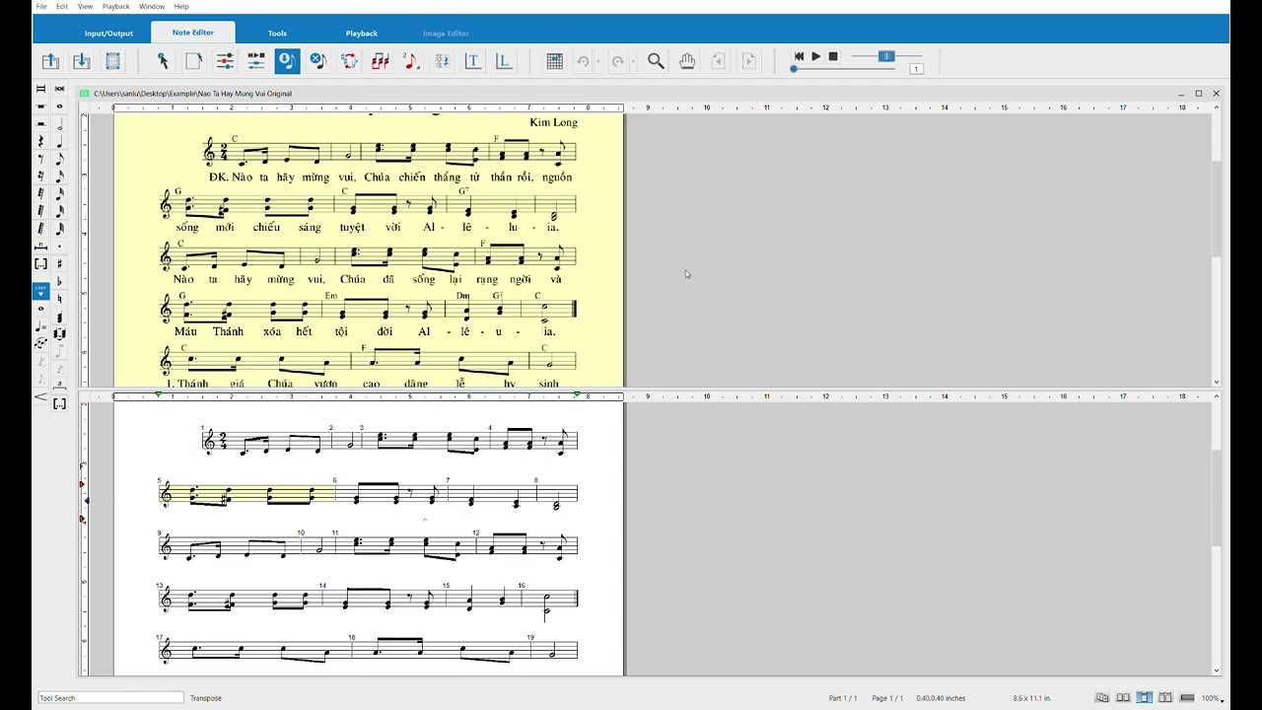Click the measure number box showing 1
This screenshot has height=710, width=1262.
tap(916, 68)
